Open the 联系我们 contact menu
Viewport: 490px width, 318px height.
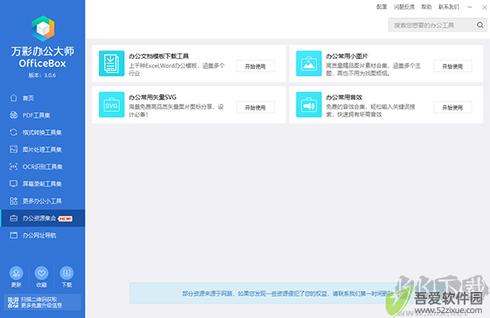coord(448,7)
